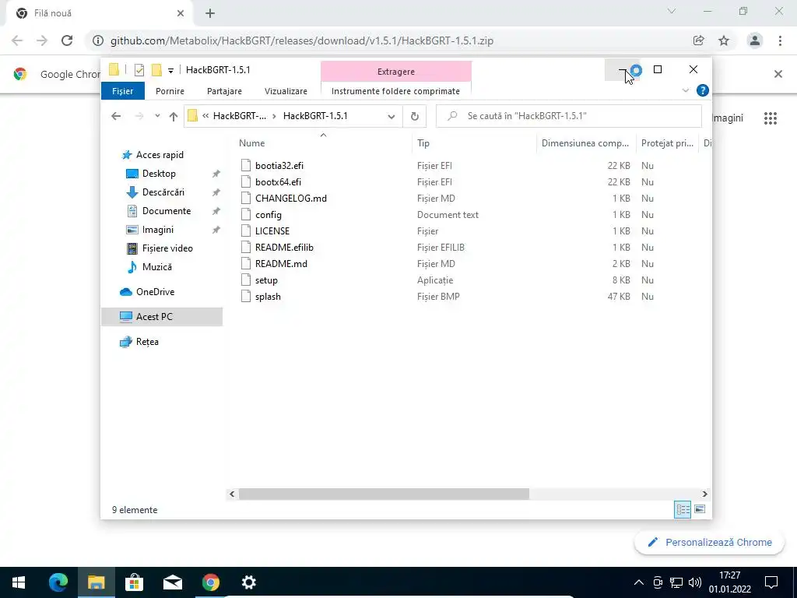Switch to Vizualizare ribbon tab
This screenshot has width=797, height=598.
(286, 91)
